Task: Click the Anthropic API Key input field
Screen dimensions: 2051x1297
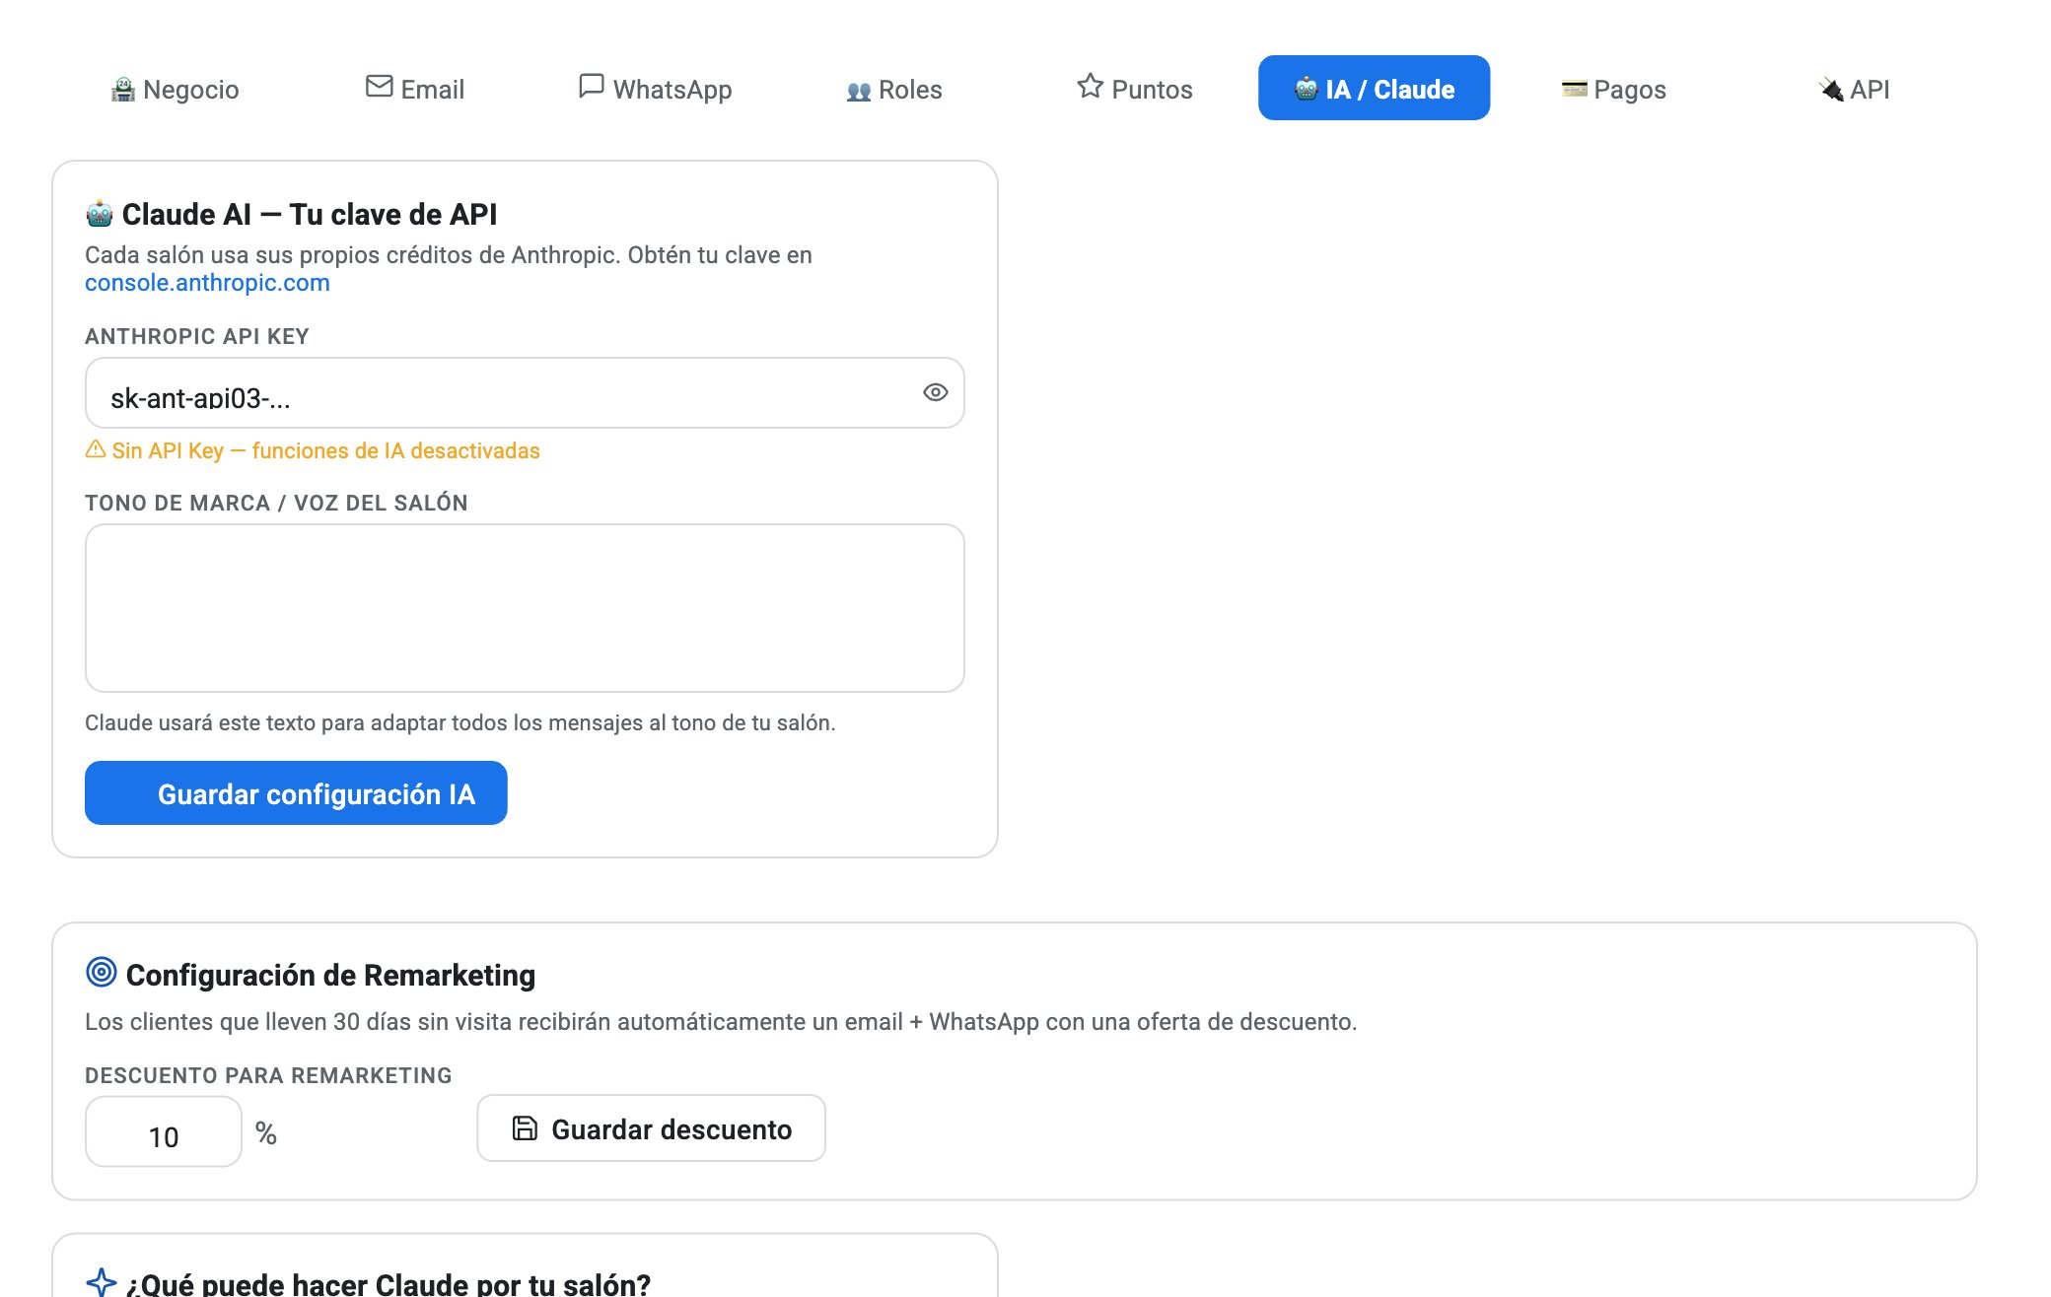Action: 525,393
